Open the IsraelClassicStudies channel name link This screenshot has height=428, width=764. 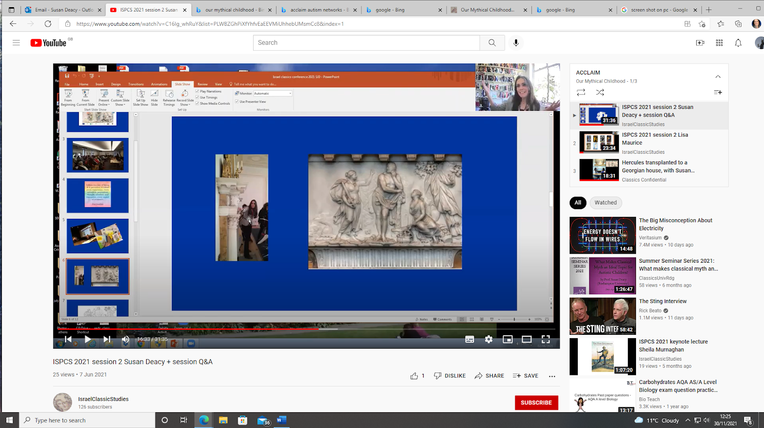pyautogui.click(x=103, y=399)
